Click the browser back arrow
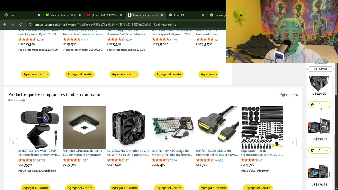338x190 pixels. coord(5,24)
